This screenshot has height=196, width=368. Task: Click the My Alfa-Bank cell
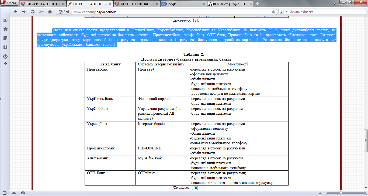161,163
